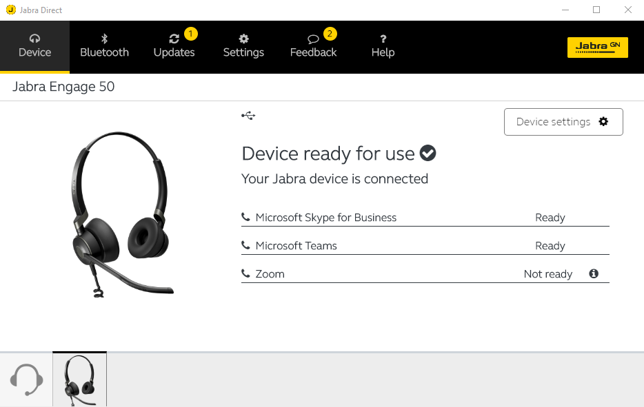Click the USB connection icon

click(248, 116)
